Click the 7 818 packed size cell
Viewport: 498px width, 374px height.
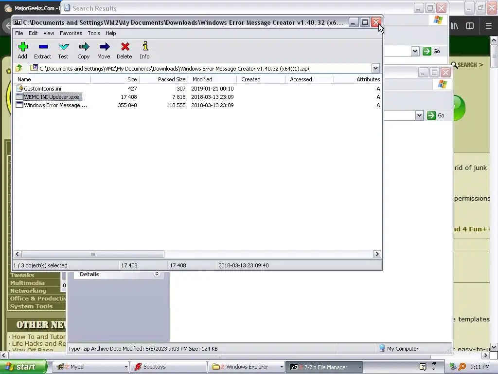pos(179,97)
